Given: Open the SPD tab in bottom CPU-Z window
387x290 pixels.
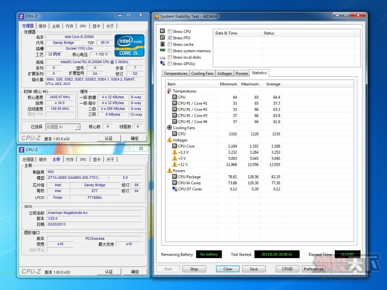Looking at the screenshot, I should tap(83, 160).
